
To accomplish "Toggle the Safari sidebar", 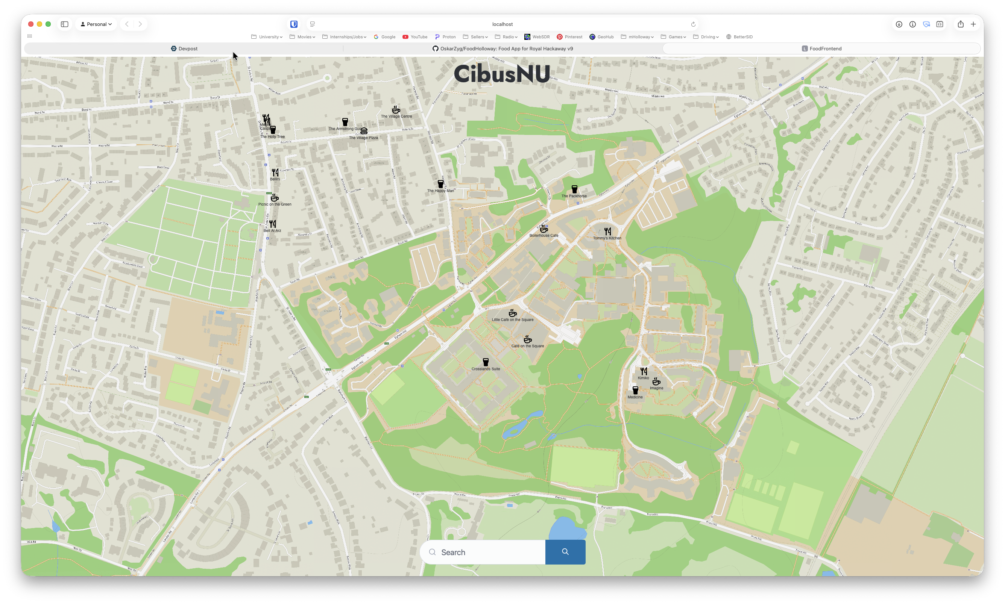I will (x=64, y=24).
